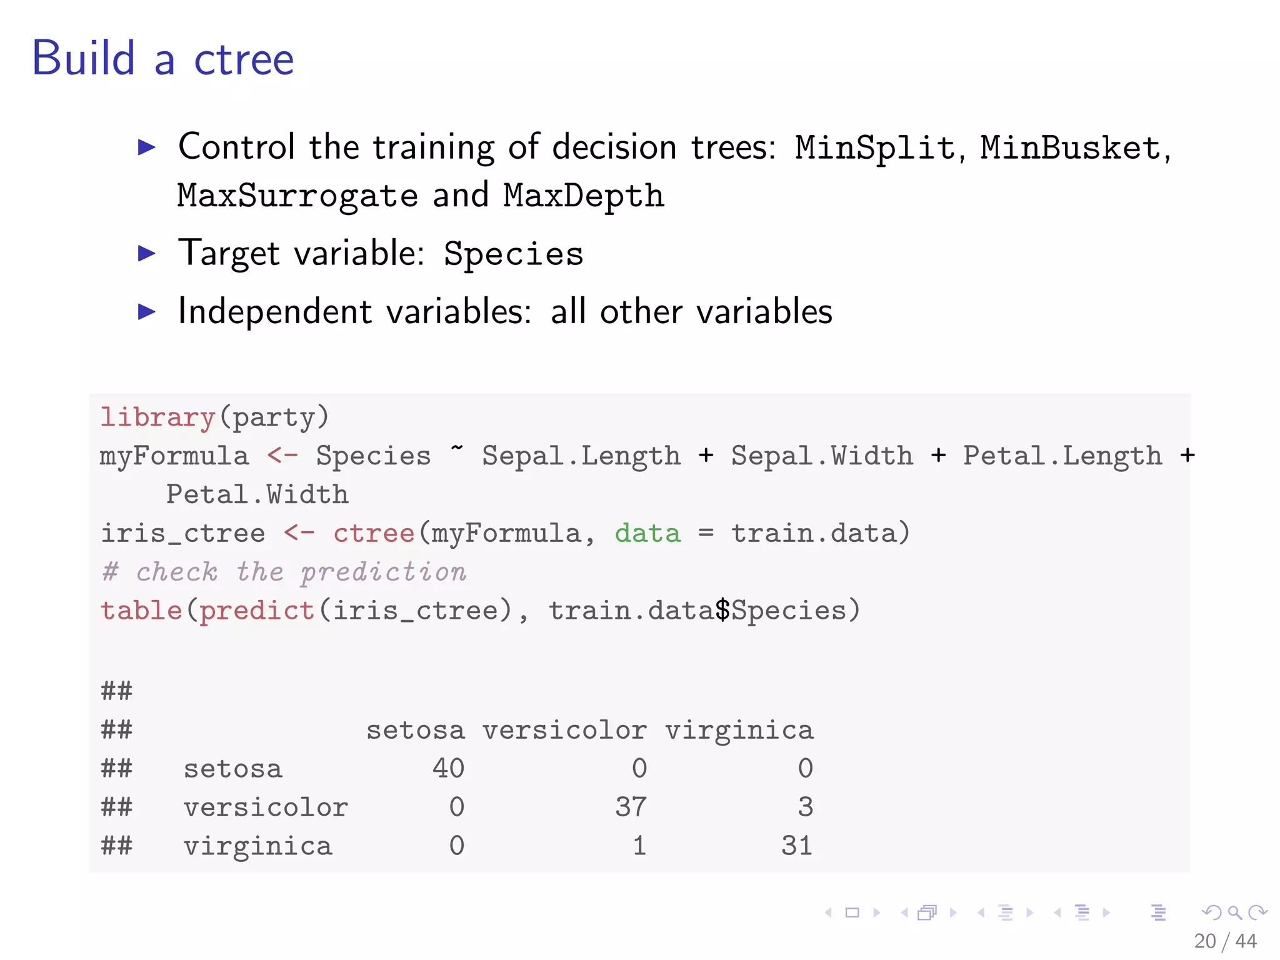The image size is (1280, 960).
Task: Click the single slide rectangle navigation icon
Action: (x=852, y=912)
